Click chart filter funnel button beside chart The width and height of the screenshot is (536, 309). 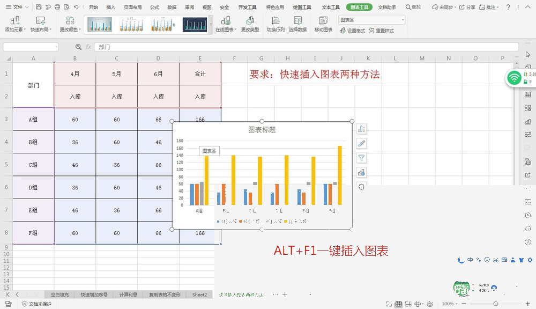click(361, 158)
